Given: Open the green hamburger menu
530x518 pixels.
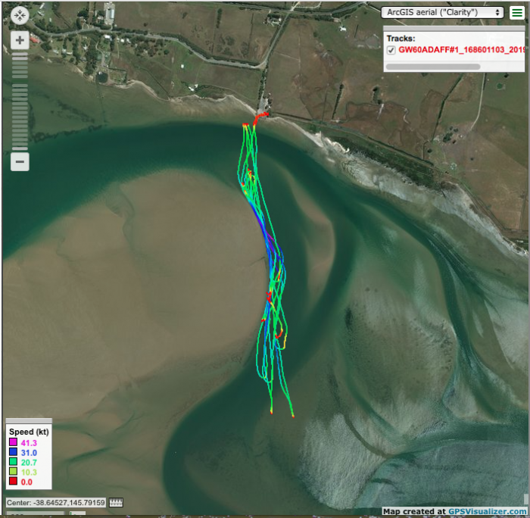Looking at the screenshot, I should pyautogui.click(x=516, y=12).
